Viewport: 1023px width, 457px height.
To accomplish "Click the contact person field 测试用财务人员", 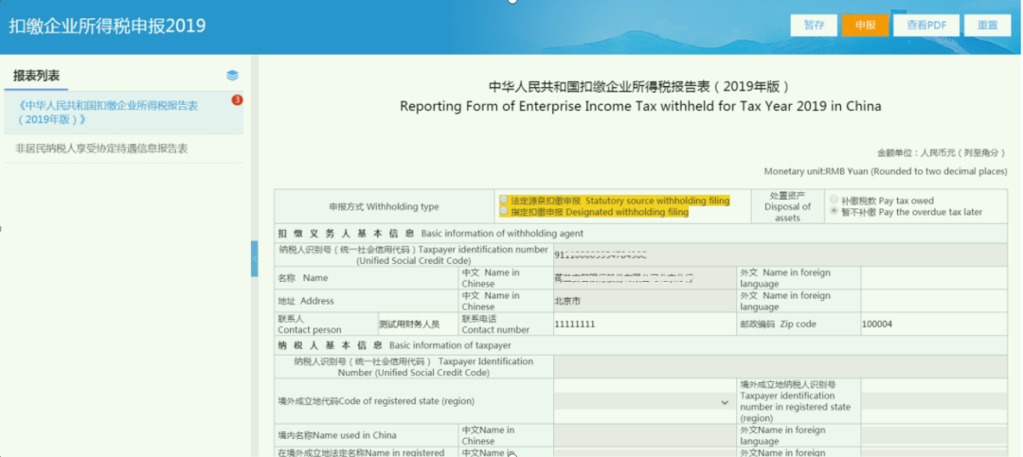I will [419, 324].
